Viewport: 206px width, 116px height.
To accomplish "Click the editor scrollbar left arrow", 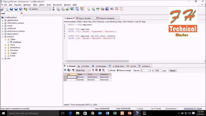I will tap(65, 61).
